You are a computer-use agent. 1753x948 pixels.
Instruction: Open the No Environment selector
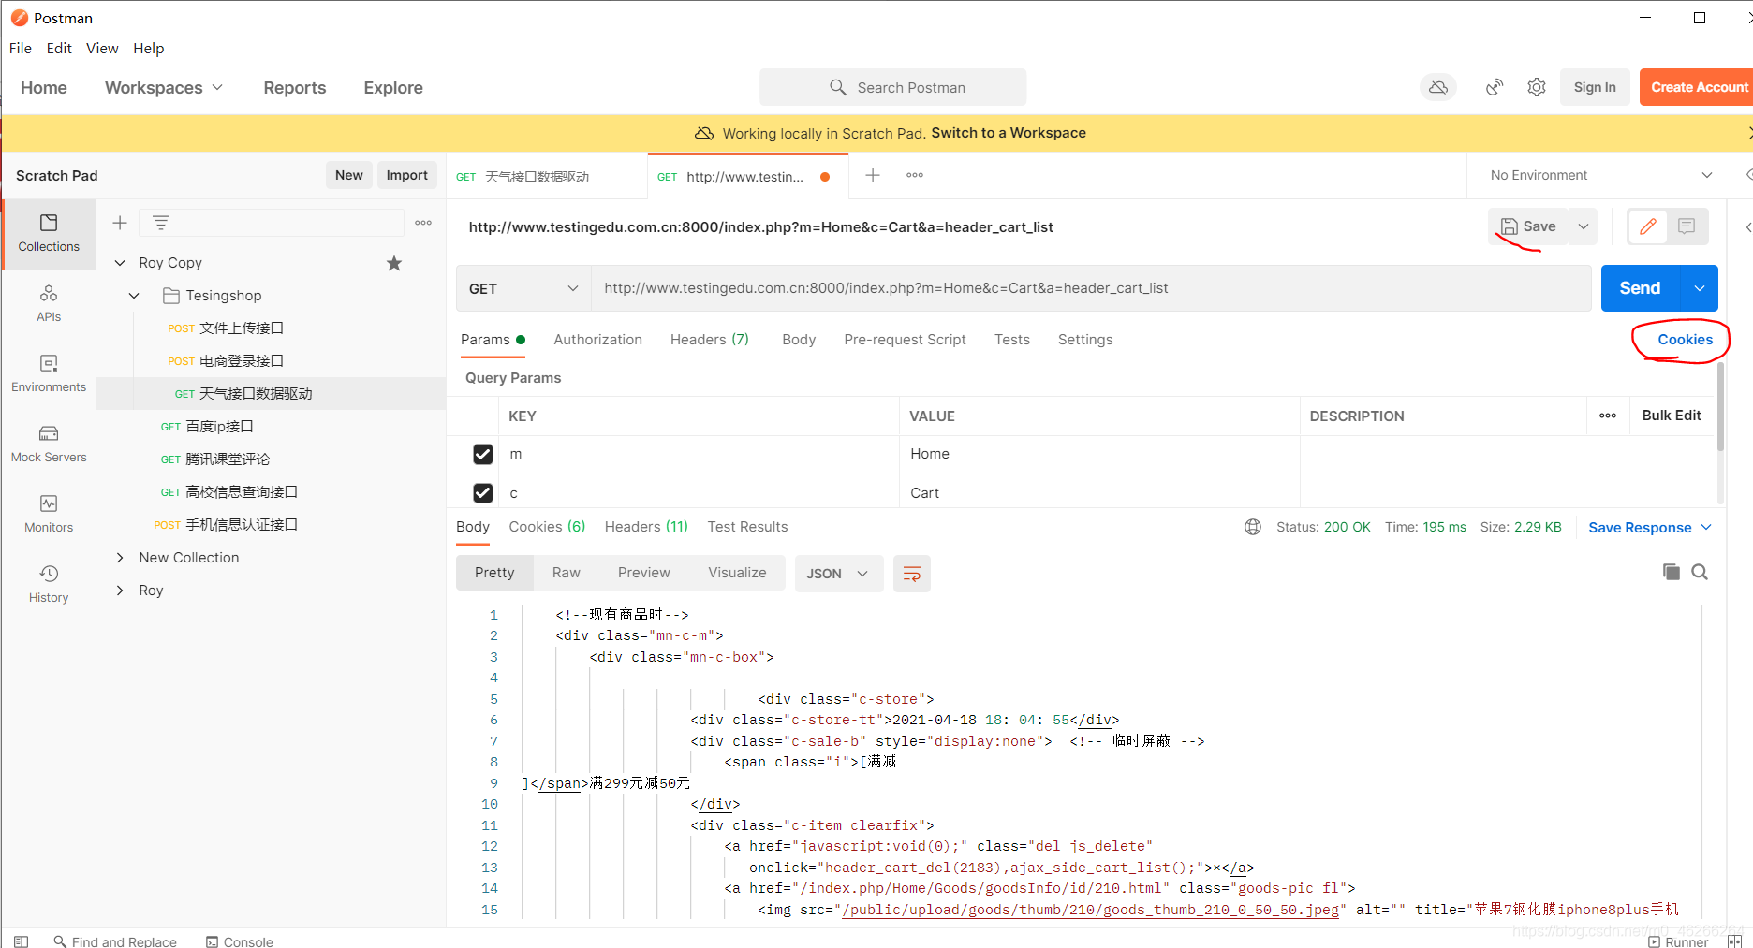(1601, 175)
